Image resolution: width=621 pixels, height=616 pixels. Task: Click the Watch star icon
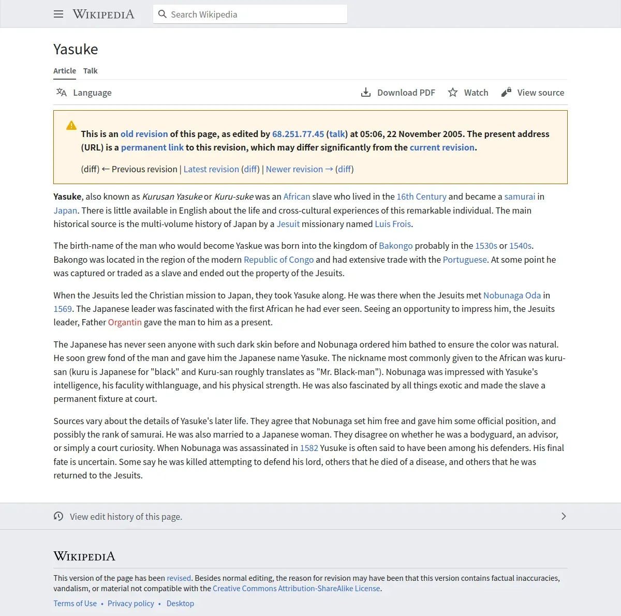coord(453,92)
